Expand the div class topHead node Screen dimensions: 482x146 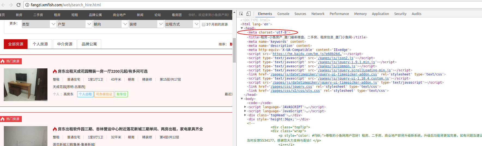coord(245,115)
